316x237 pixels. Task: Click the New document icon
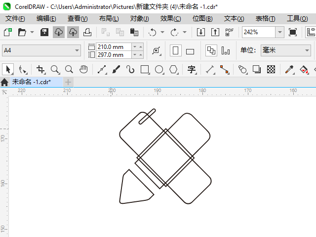[x=8, y=32]
